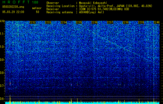Click the 2237 time marker
This screenshot has width=163, height=104.
click(110, 22)
